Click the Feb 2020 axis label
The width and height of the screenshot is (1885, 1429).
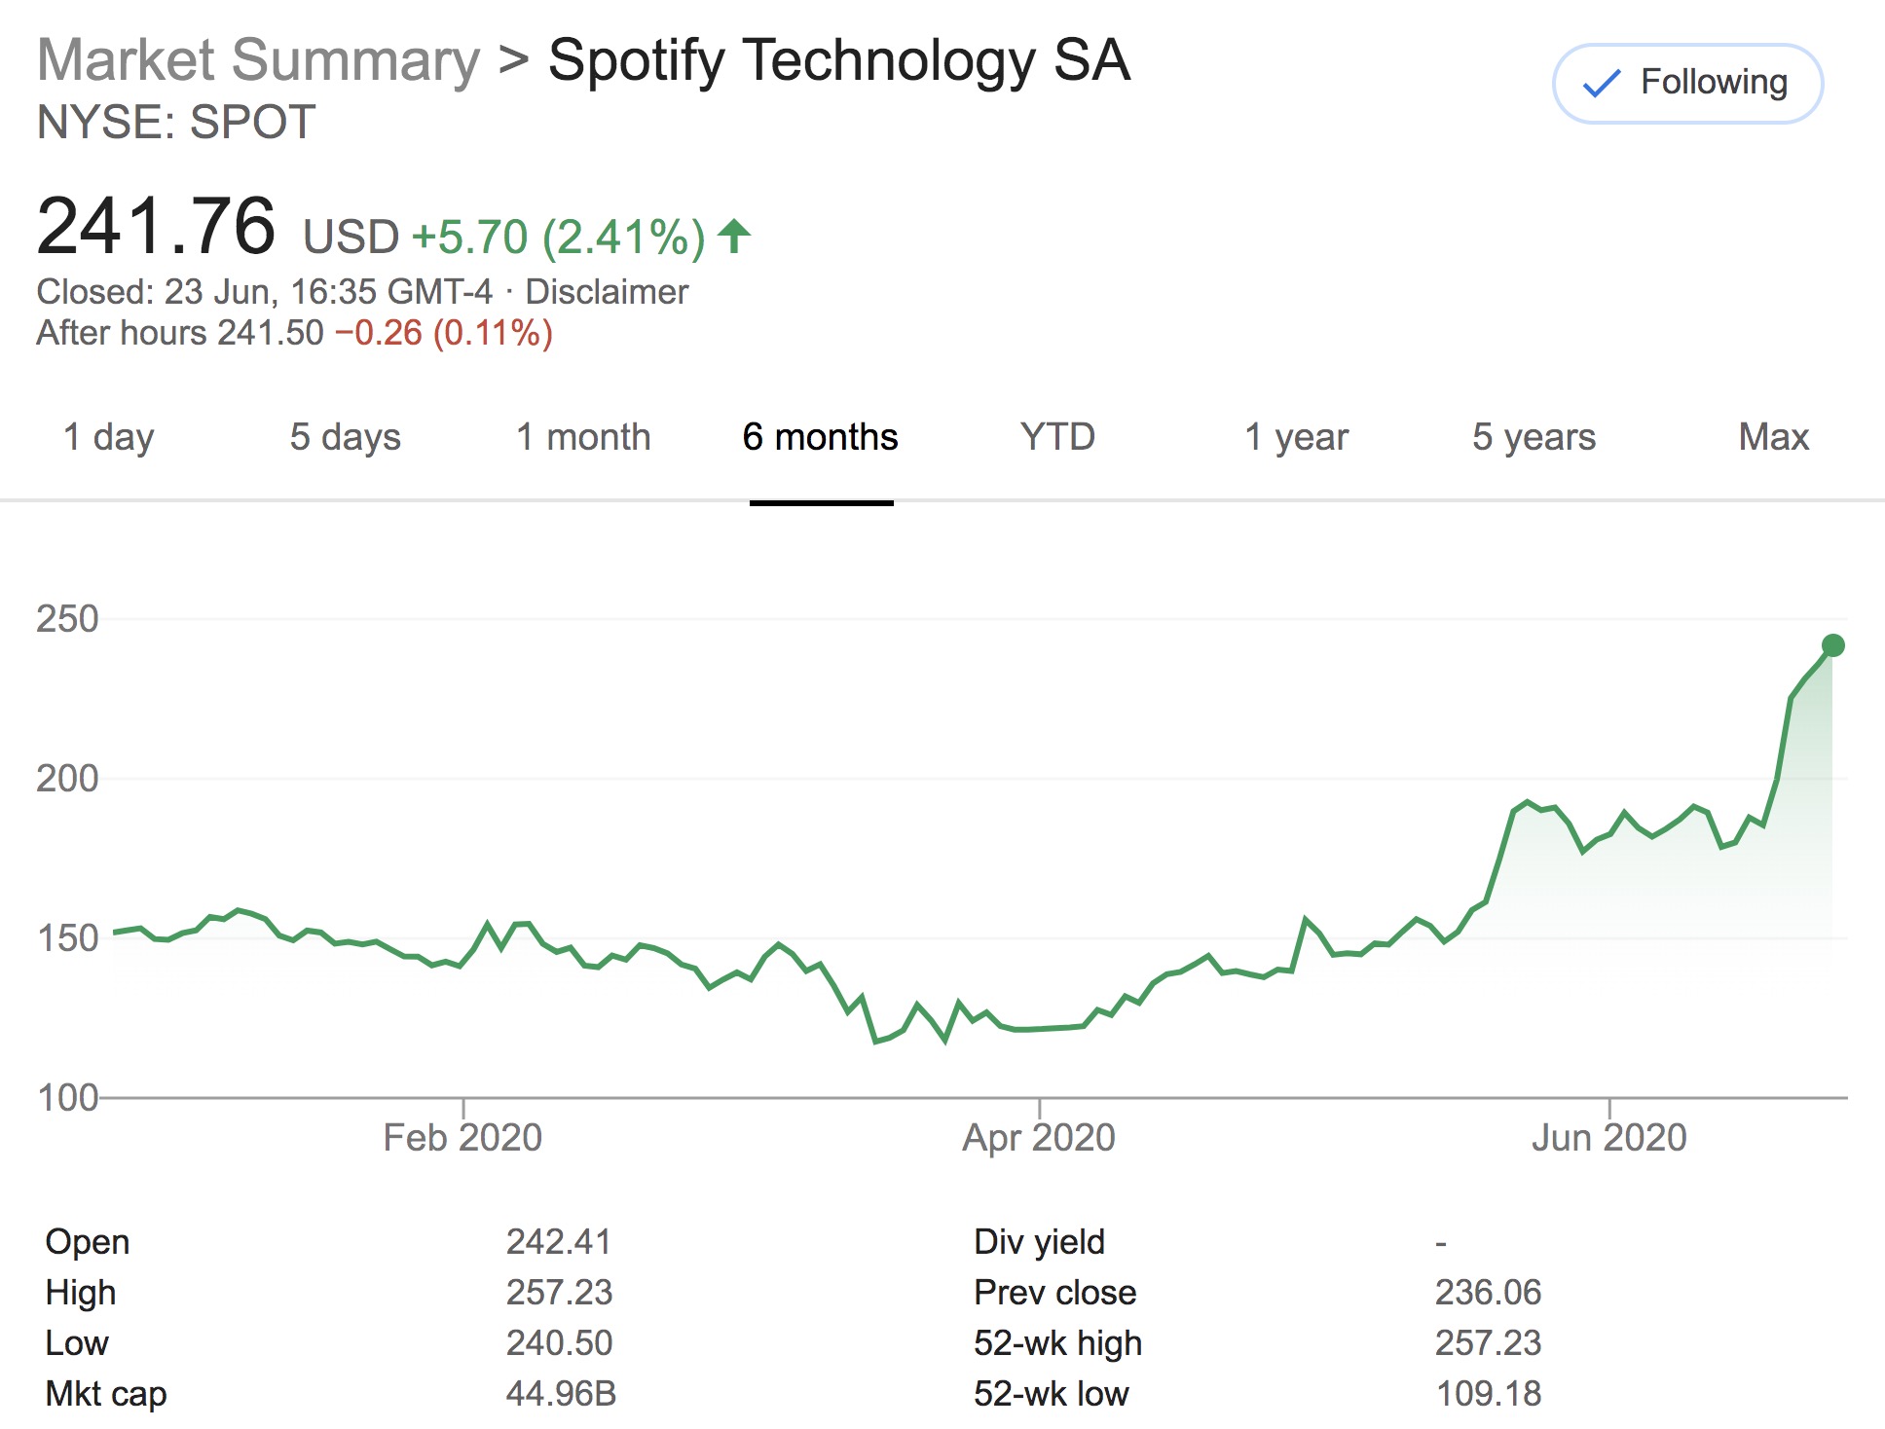462,1137
